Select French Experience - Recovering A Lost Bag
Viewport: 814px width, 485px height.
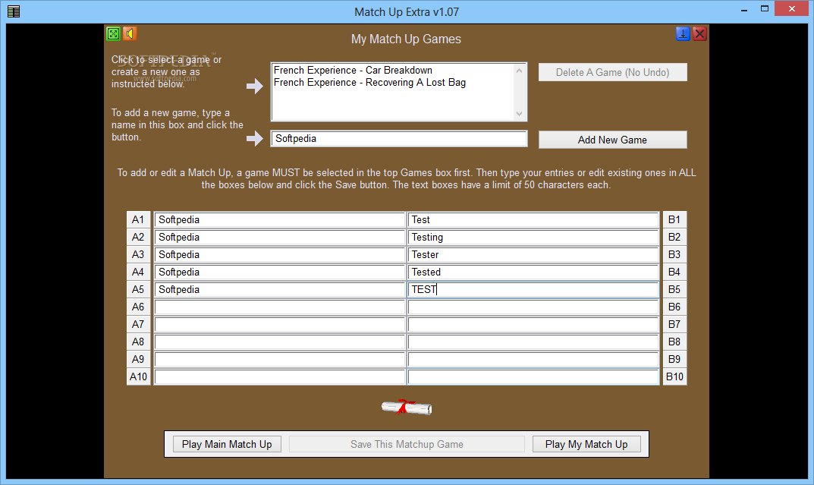[369, 83]
